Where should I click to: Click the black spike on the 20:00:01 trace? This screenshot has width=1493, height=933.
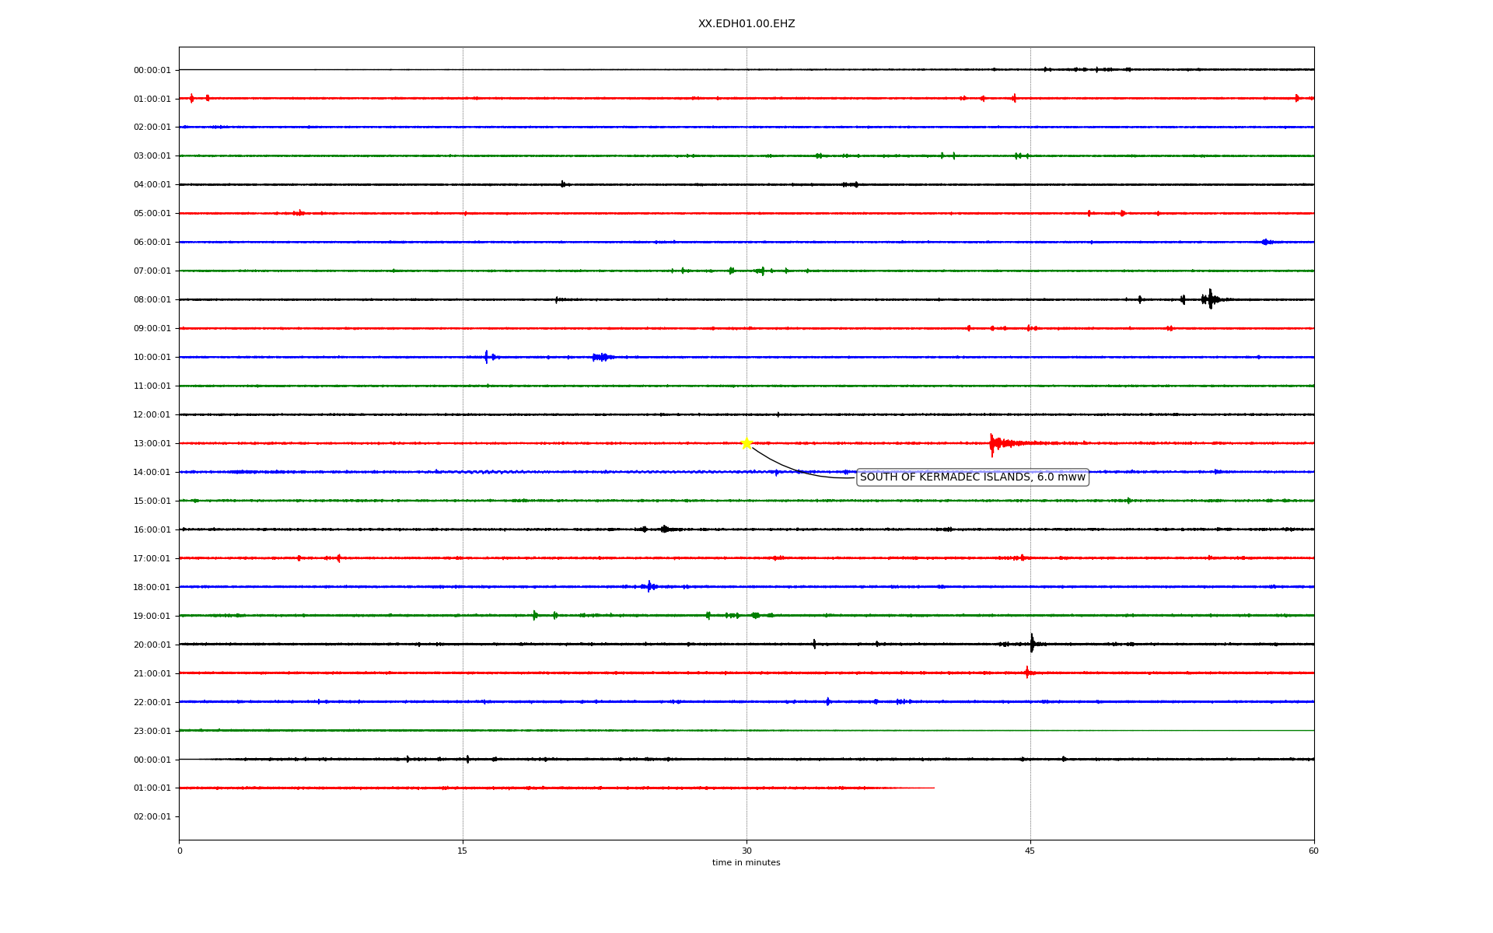[1032, 644]
